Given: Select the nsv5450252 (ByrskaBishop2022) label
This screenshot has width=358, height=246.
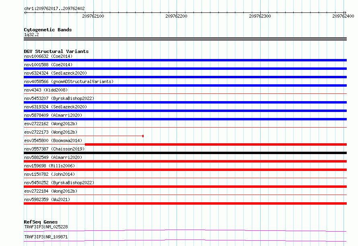Looking at the screenshot, I should [59, 183].
